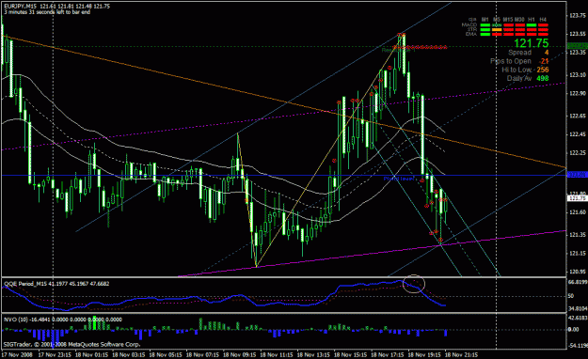Click the blue pivot level price tag on axis
This screenshot has width=588, height=359.
pos(578,175)
